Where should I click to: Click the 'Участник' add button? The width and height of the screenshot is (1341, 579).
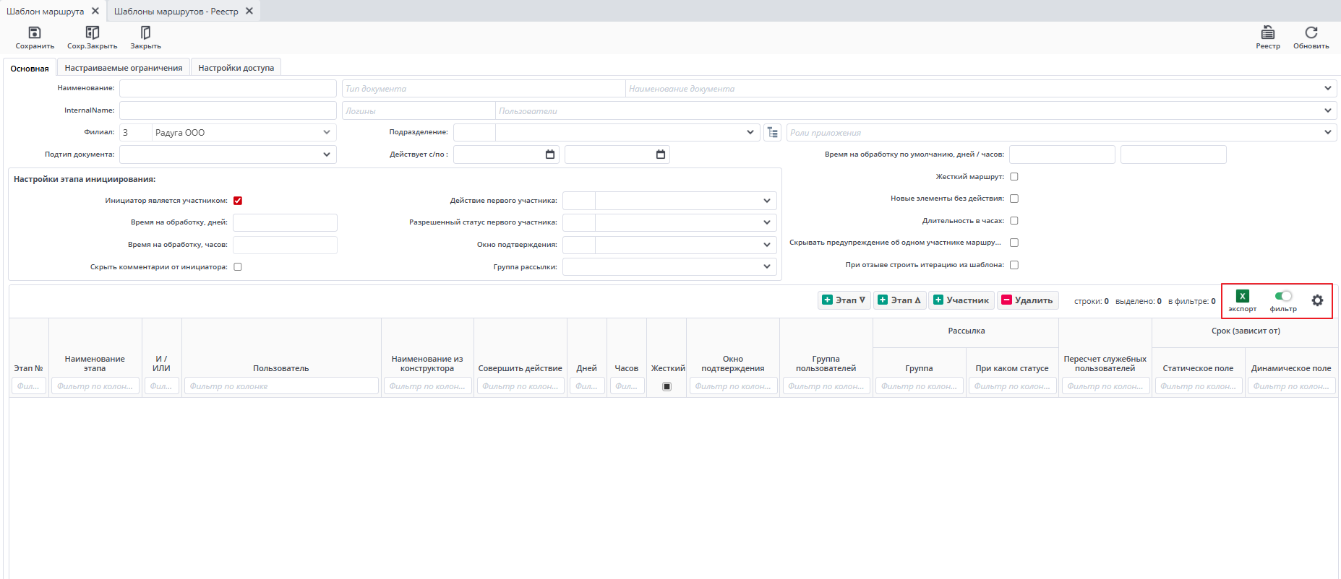(x=961, y=300)
